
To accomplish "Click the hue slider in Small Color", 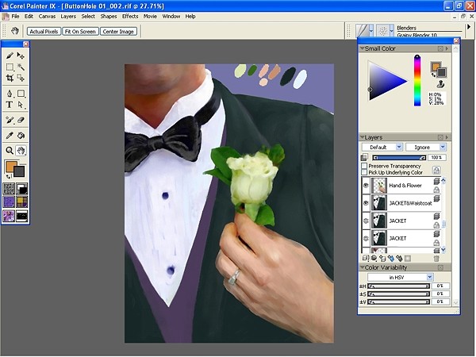I will [x=417, y=80].
